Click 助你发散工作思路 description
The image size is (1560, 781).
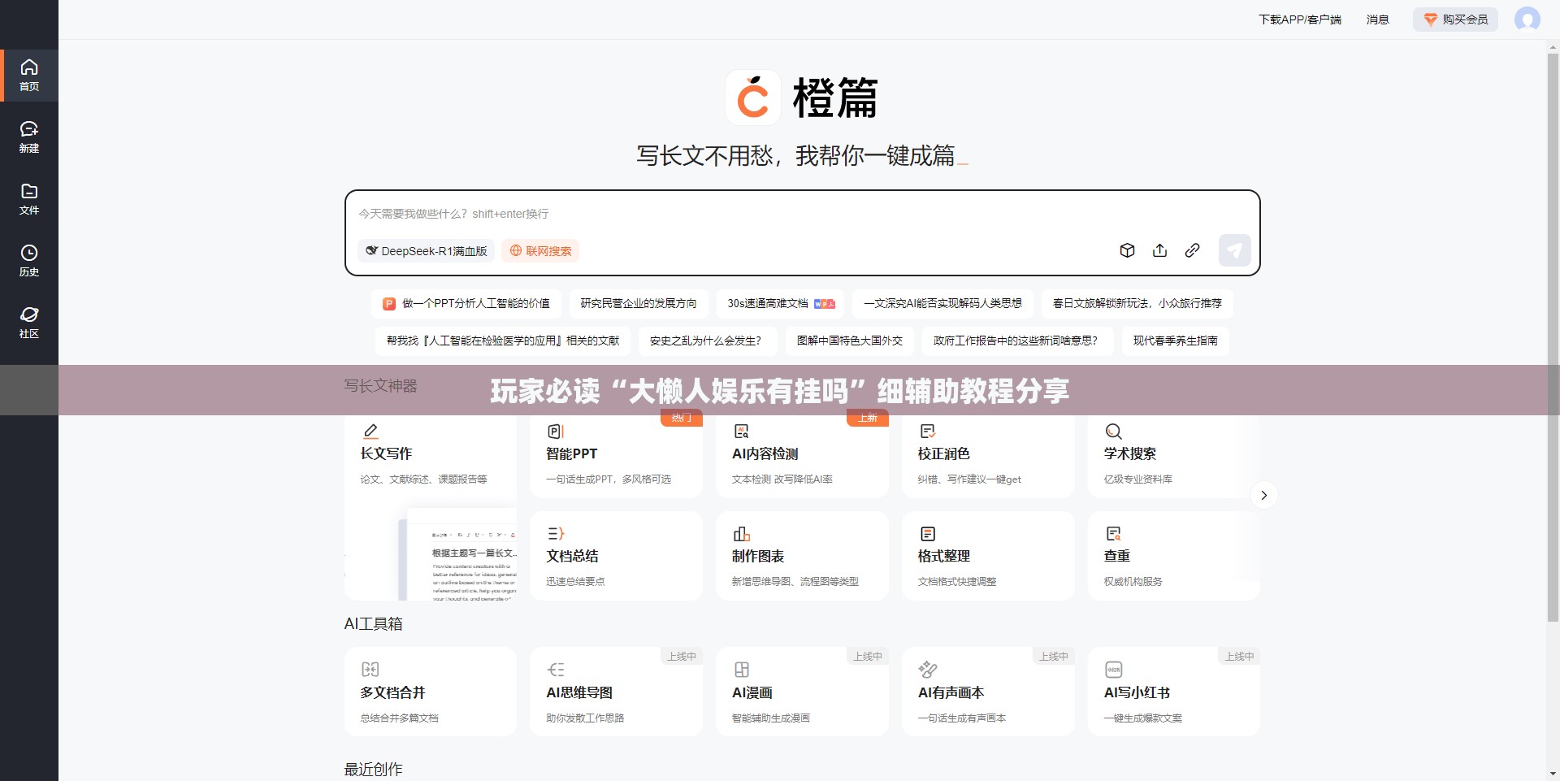pos(585,718)
